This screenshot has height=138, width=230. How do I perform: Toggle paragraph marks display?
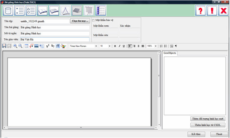[176, 46]
